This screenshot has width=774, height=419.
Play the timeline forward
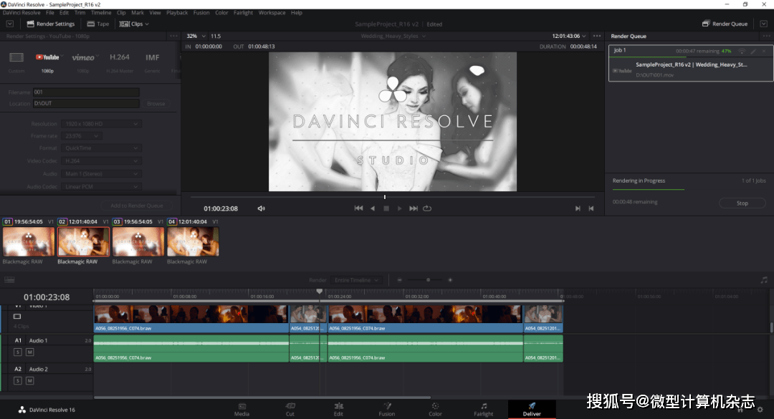(399, 208)
